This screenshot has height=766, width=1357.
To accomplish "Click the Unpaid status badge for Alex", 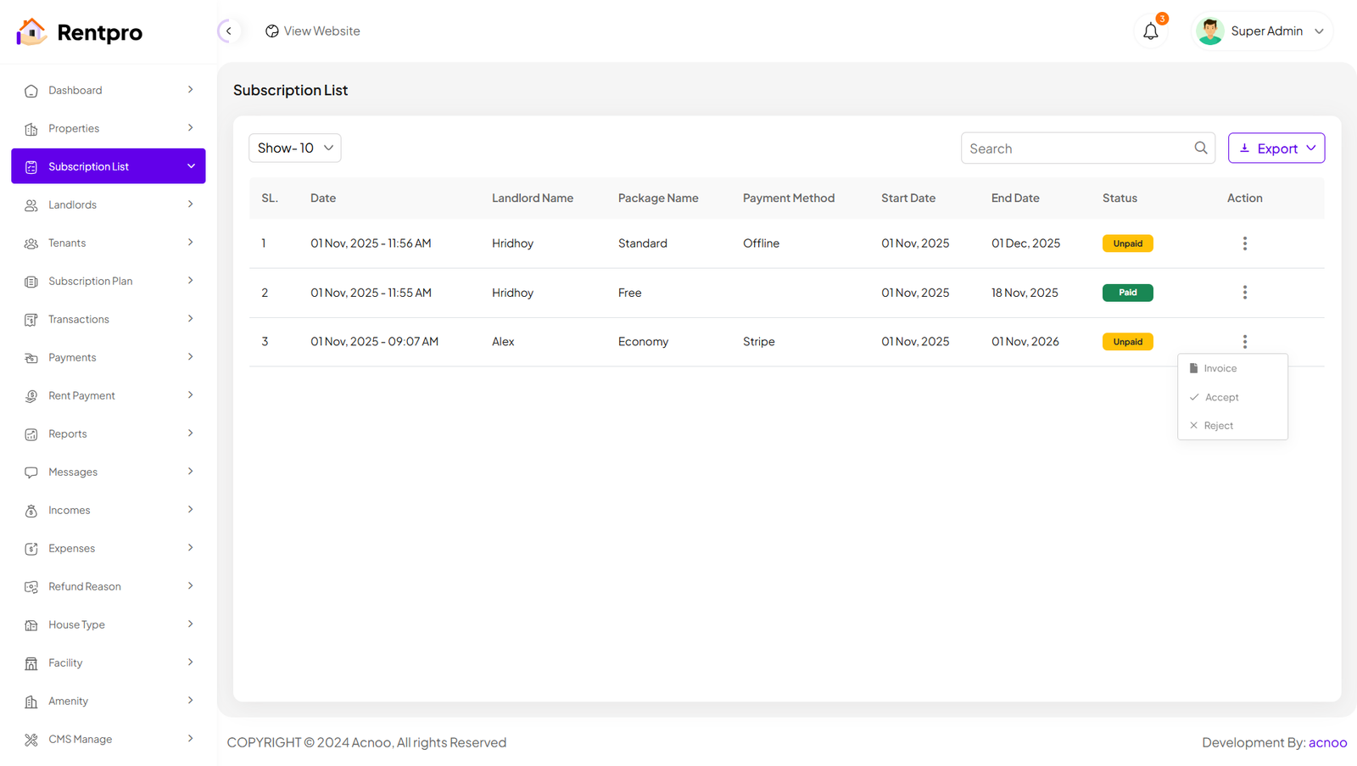I will [1127, 342].
